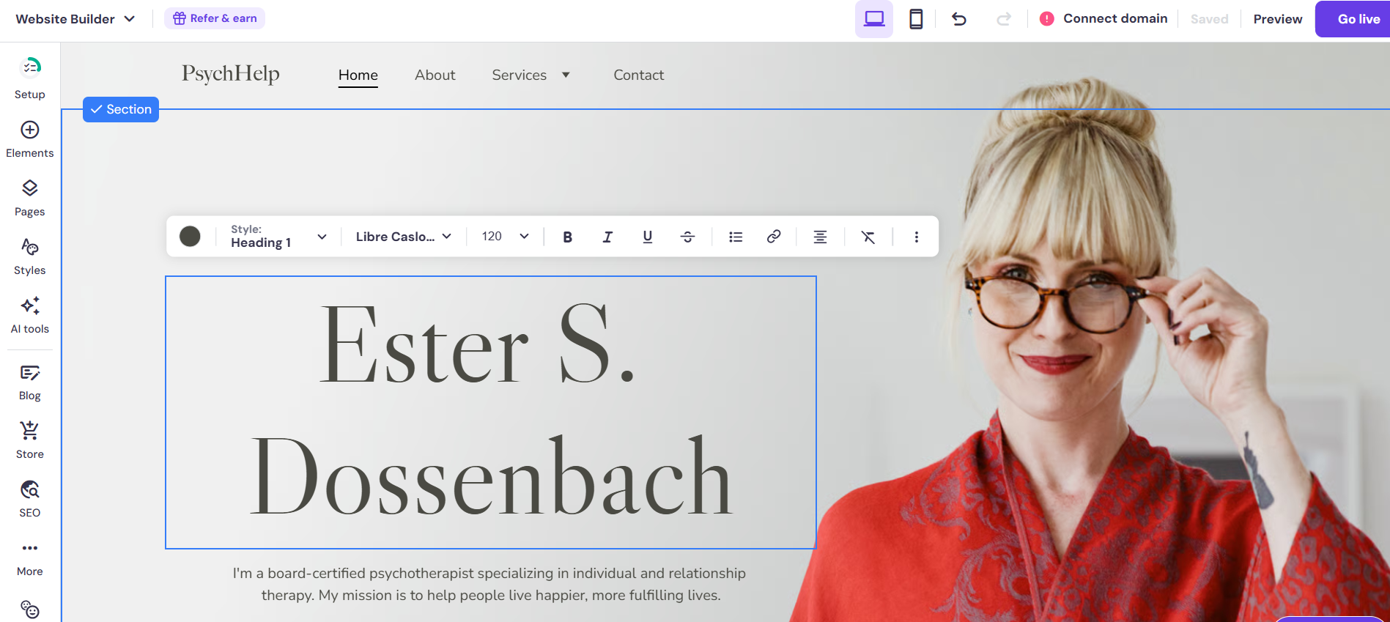Image resolution: width=1390 pixels, height=622 pixels.
Task: Open the font size 120 dropdown
Action: click(x=505, y=237)
